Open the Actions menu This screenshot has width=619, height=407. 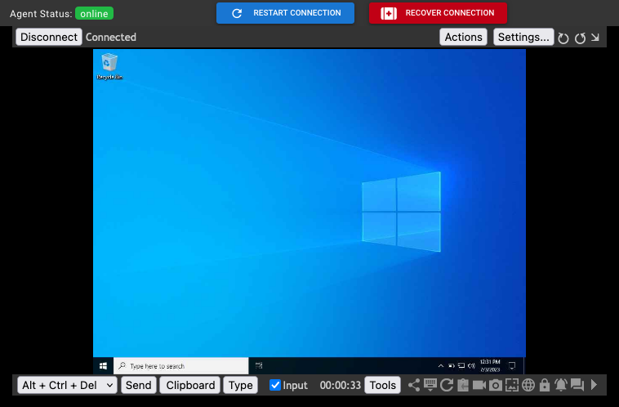click(x=463, y=37)
